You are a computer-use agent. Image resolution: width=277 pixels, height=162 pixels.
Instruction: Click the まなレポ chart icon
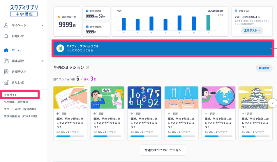6,82
